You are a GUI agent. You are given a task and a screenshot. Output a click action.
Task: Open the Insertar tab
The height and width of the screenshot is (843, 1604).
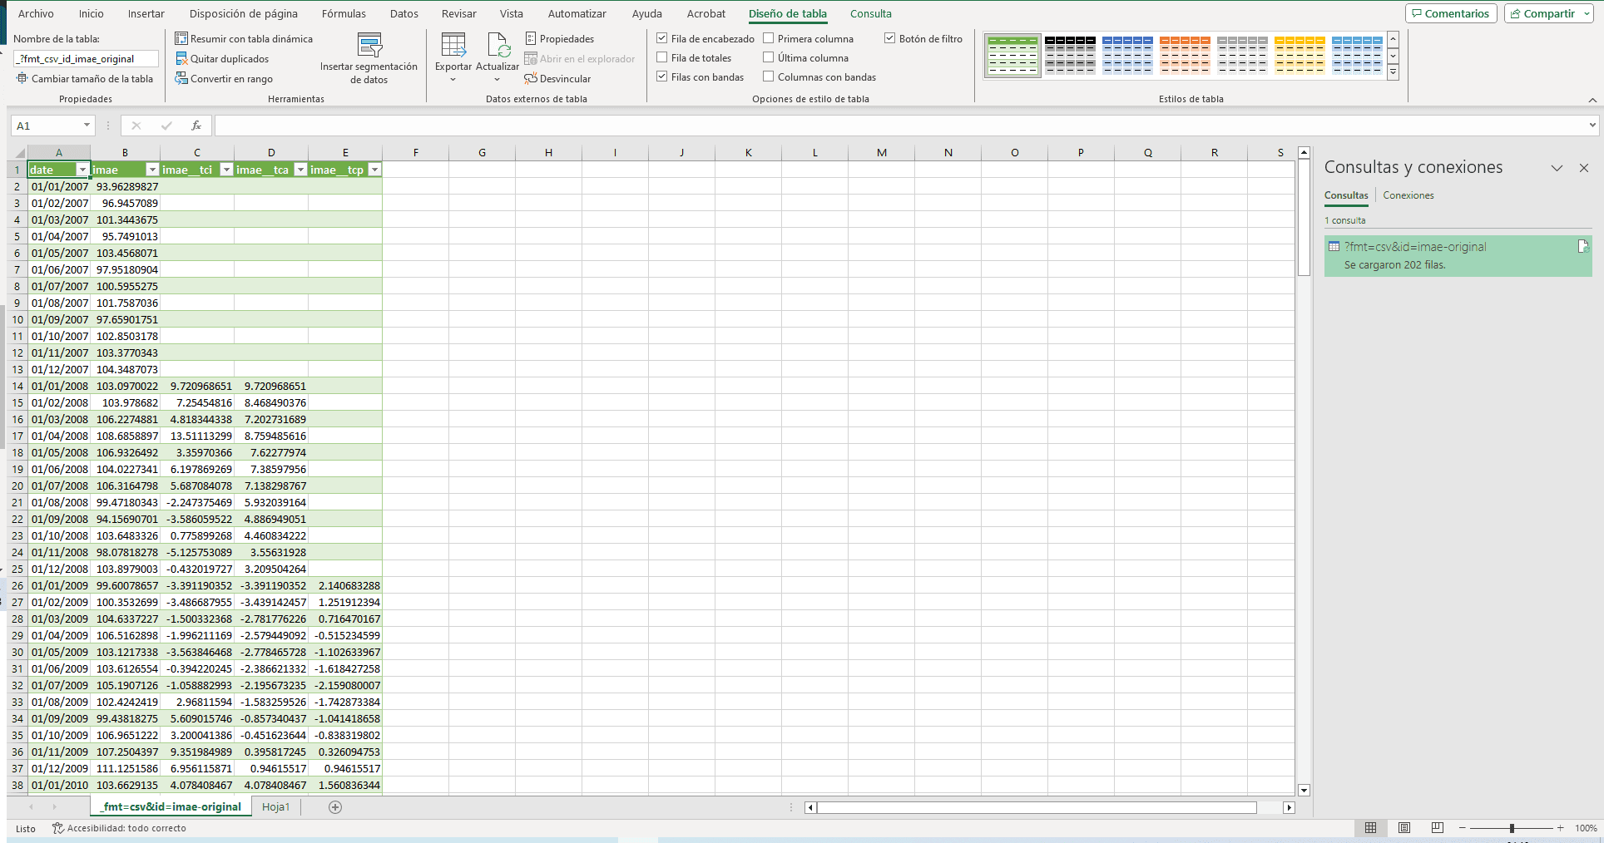click(x=146, y=13)
